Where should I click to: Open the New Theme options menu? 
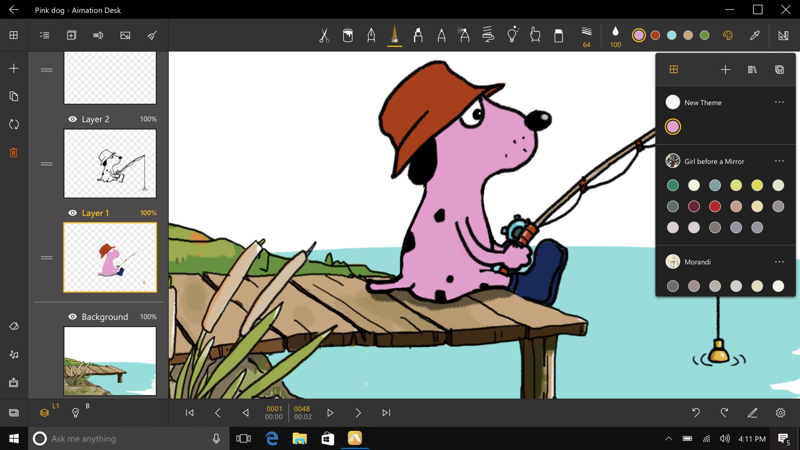[780, 102]
